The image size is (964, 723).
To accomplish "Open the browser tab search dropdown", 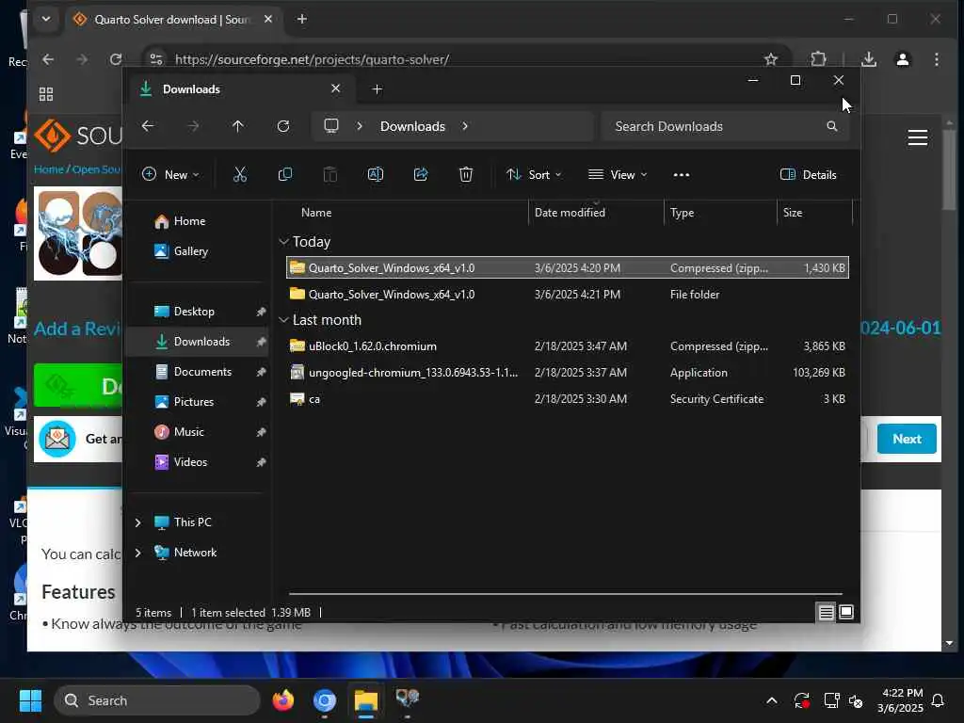I will pyautogui.click(x=46, y=19).
